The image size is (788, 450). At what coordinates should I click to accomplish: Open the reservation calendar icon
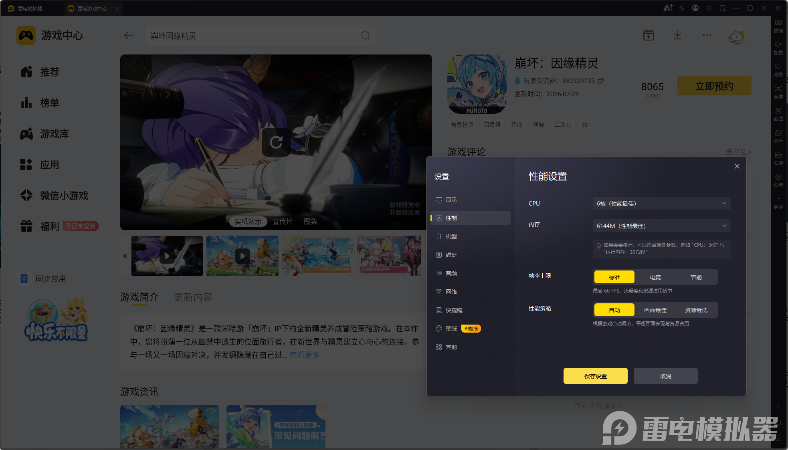coord(649,35)
